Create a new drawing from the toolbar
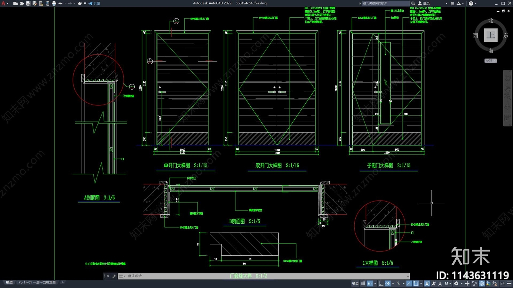This screenshot has width=513, height=288. pos(15,3)
